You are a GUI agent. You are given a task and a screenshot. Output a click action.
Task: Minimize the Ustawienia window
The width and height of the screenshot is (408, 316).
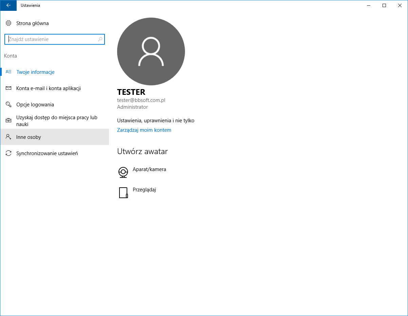coord(369,5)
